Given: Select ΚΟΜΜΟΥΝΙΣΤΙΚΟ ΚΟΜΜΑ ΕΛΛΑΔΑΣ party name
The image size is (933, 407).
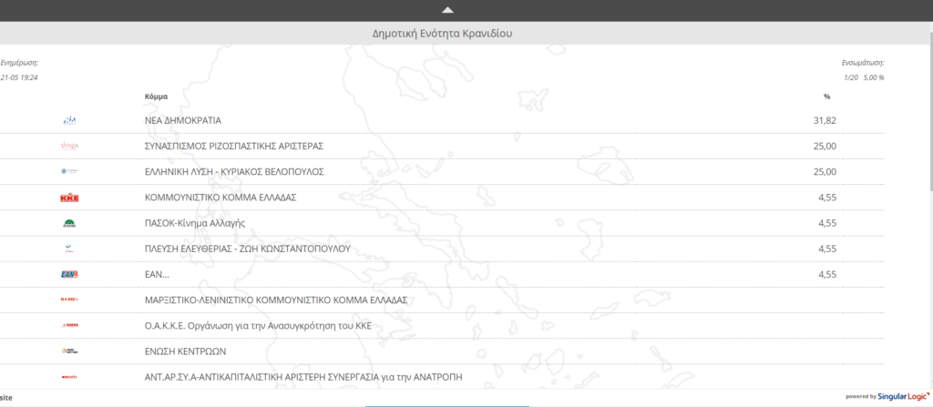Looking at the screenshot, I should point(220,198).
